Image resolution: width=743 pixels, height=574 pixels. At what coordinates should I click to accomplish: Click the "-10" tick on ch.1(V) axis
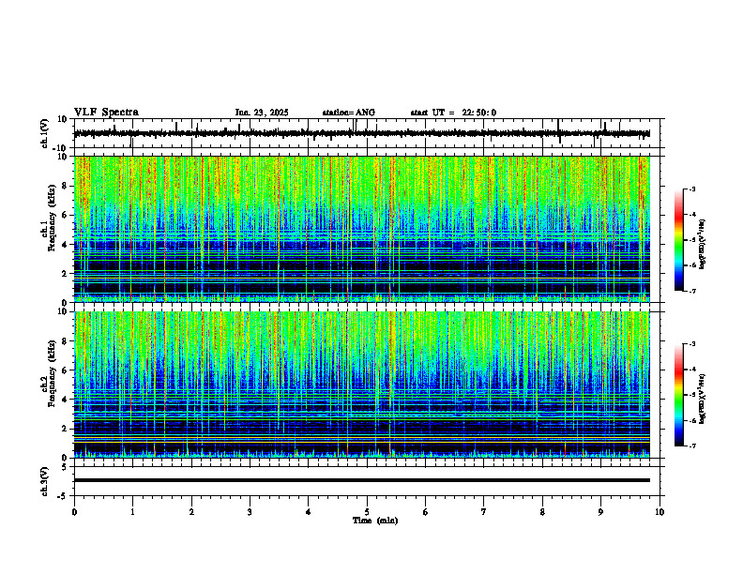coord(61,148)
